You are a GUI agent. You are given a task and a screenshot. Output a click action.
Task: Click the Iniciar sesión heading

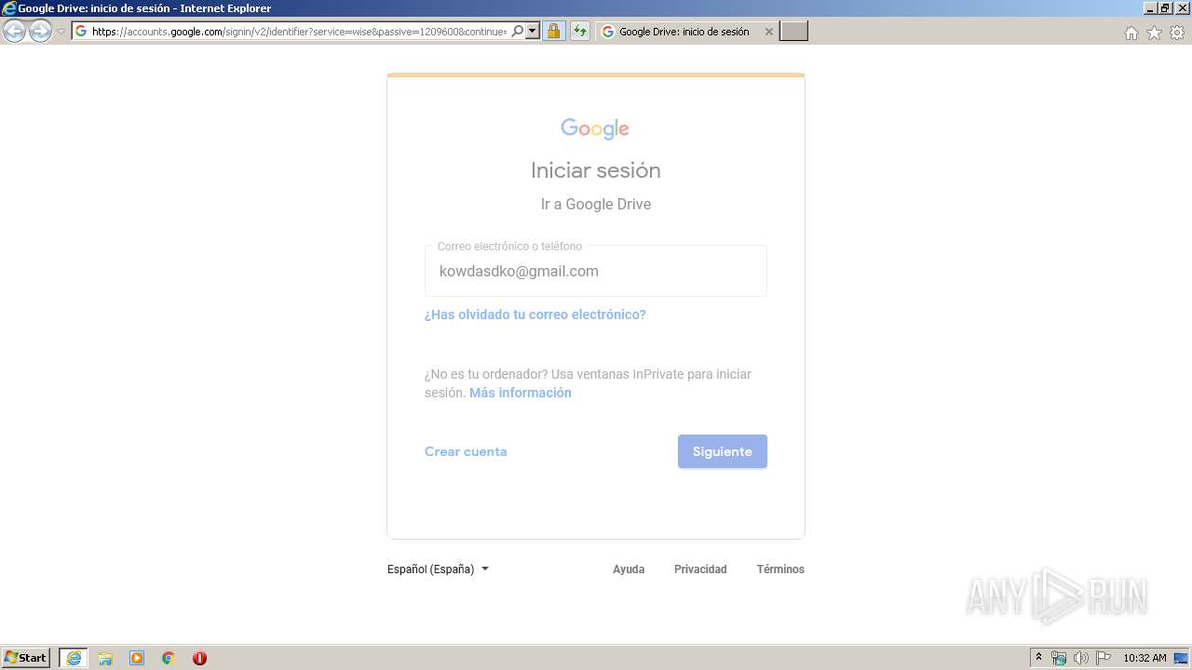pyautogui.click(x=596, y=170)
